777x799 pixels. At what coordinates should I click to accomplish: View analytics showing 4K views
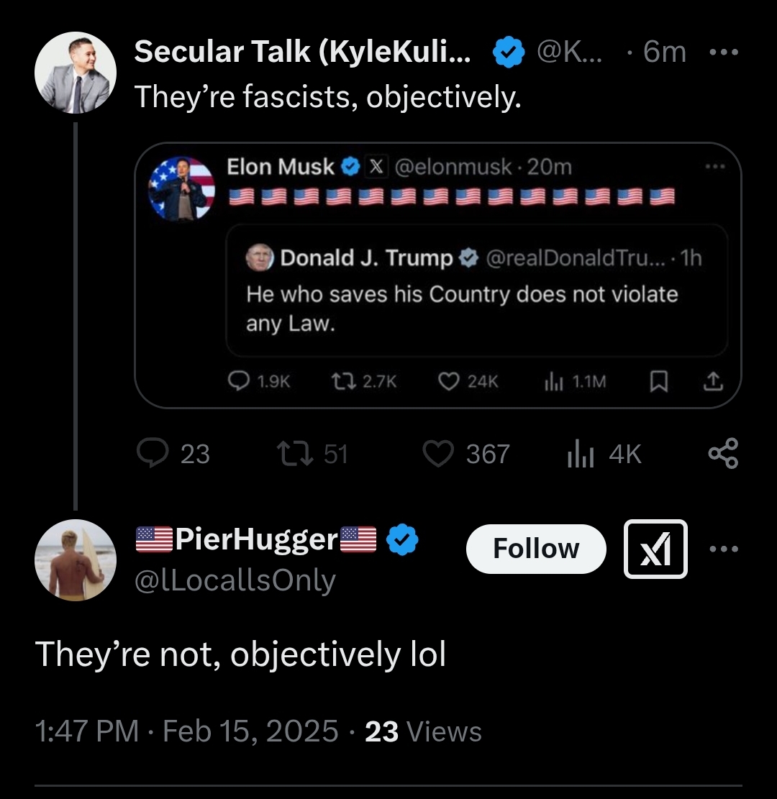(x=604, y=454)
